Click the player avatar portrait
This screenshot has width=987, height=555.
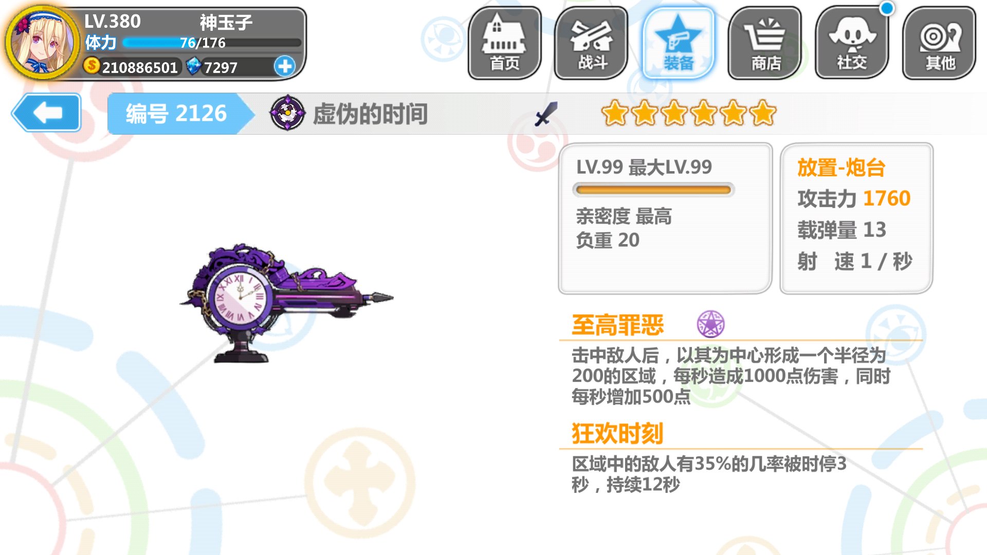click(42, 42)
